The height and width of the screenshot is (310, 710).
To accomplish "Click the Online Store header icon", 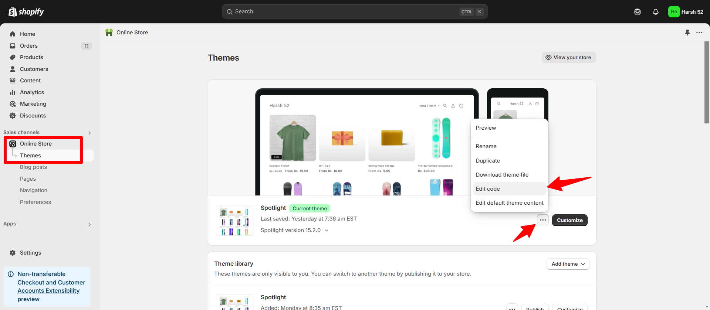I will click(x=109, y=33).
